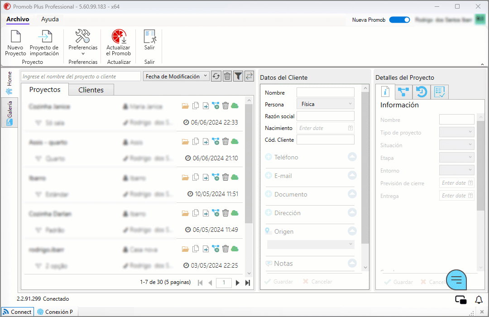Go to the next page of projects
The height and width of the screenshot is (317, 489).
coord(238,283)
